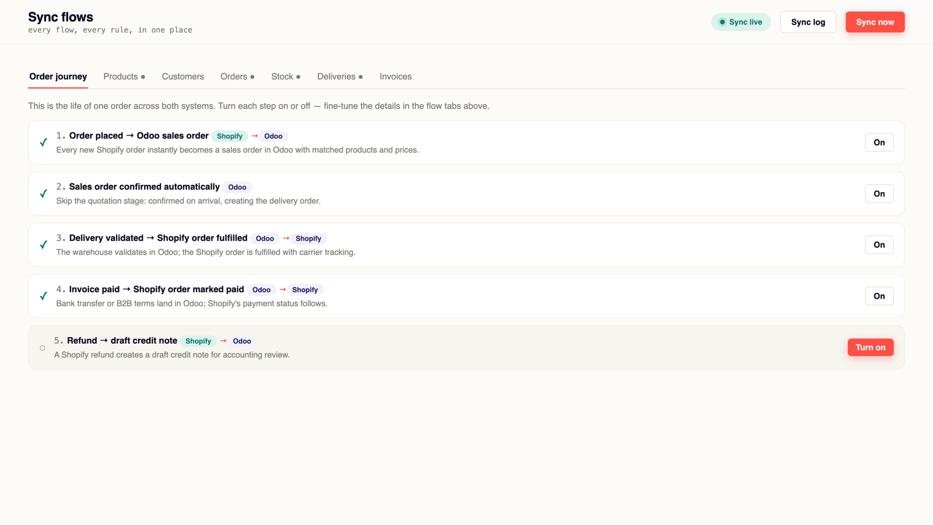Click 'Order placed → Odoo sales order' title
Image resolution: width=933 pixels, height=525 pixels.
(139, 136)
